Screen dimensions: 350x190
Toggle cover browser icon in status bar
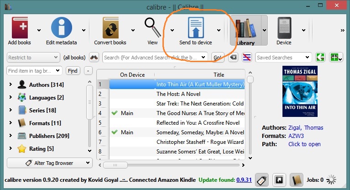point(279,180)
